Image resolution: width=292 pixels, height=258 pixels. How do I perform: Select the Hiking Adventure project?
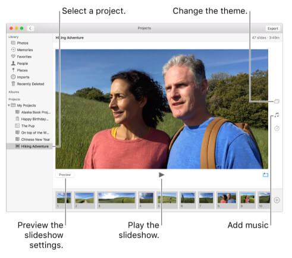(30, 146)
